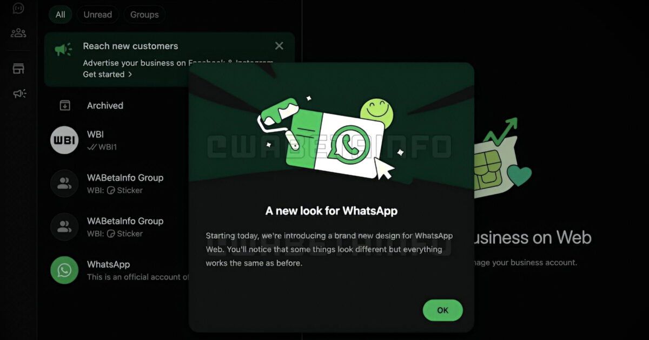Select the All chats filter
This screenshot has width=649, height=340.
point(60,15)
